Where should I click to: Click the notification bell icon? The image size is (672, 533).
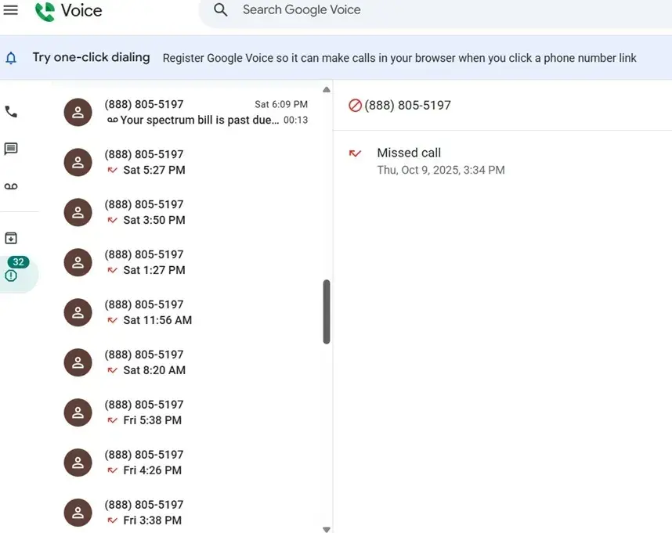coord(11,58)
